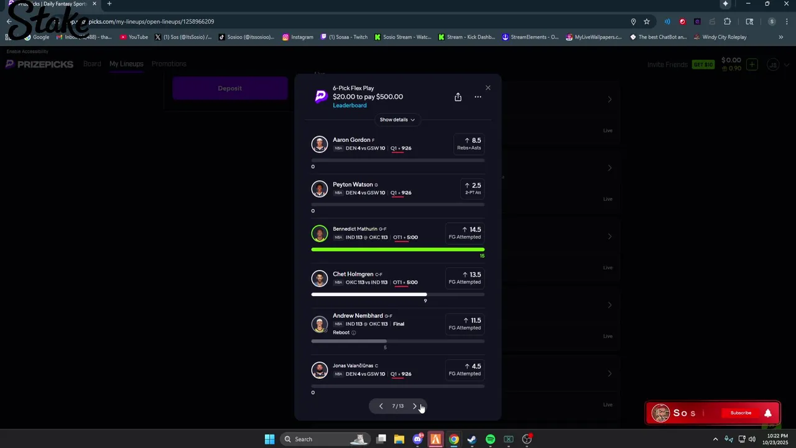Click Chet Holmgren's white progress bar

pyautogui.click(x=398, y=294)
